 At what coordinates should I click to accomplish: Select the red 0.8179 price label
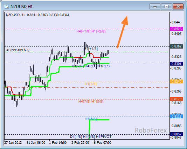(176, 99)
